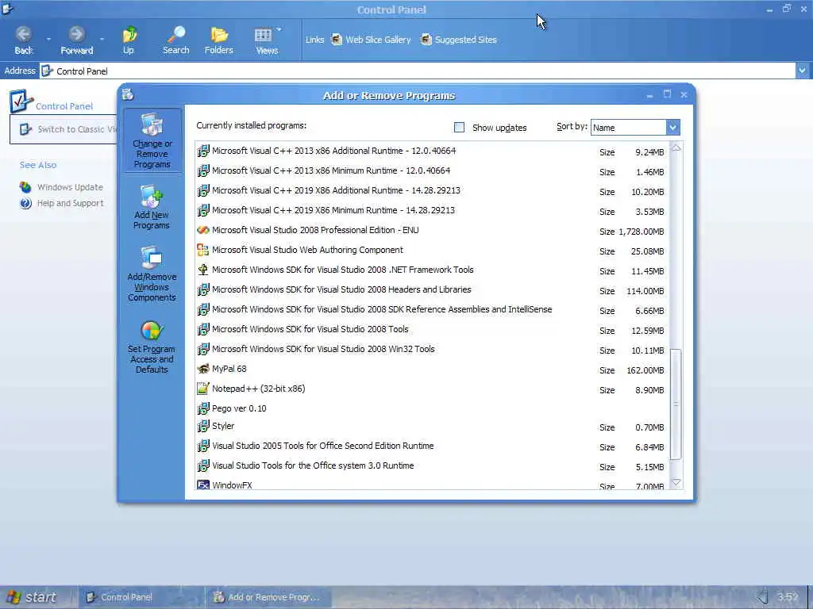Select Windows SDK .NET Framework Tools icon

click(x=203, y=270)
